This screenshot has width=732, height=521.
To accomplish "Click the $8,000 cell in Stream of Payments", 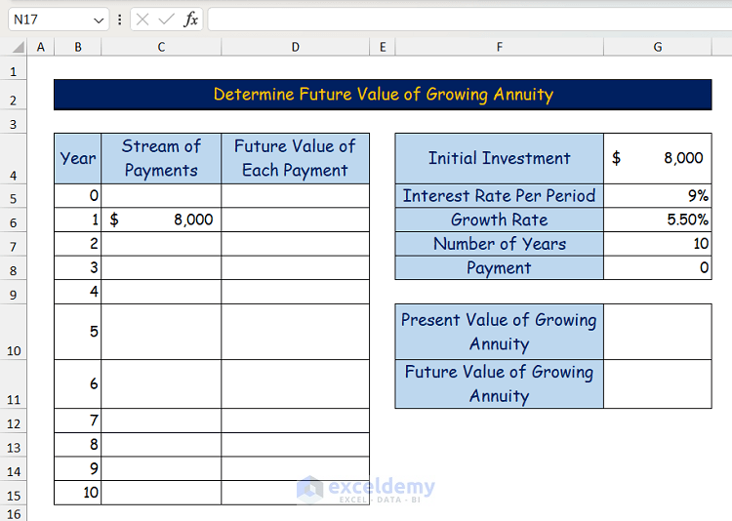I will coord(161,220).
